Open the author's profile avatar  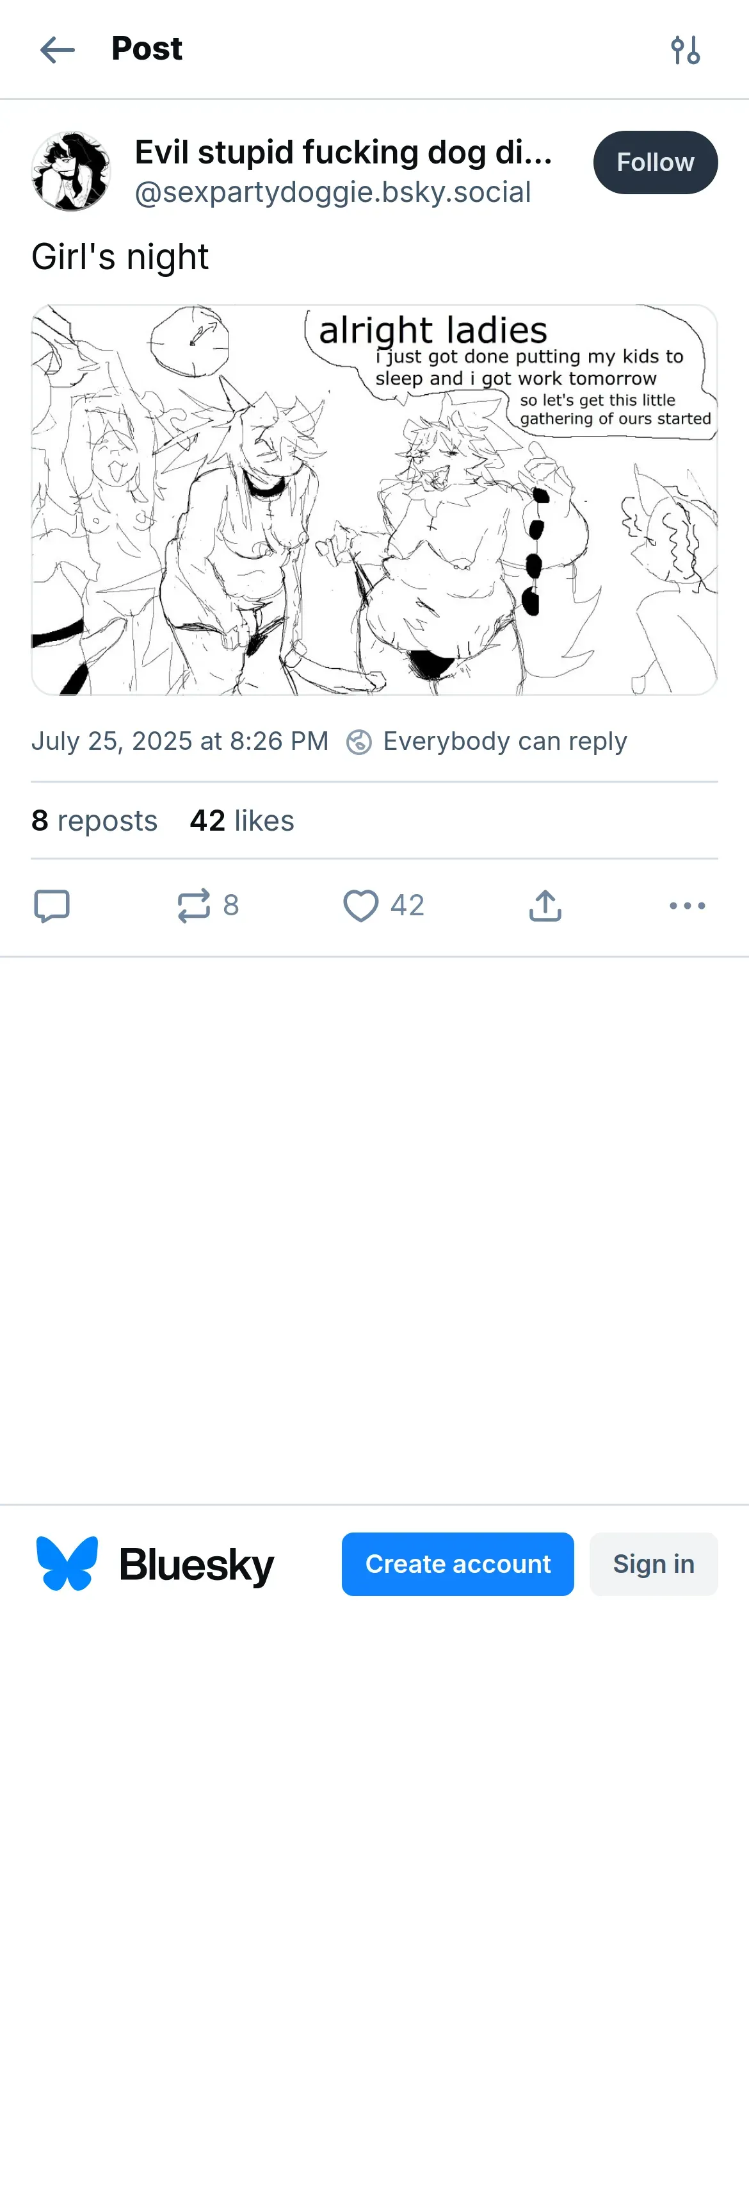(70, 171)
